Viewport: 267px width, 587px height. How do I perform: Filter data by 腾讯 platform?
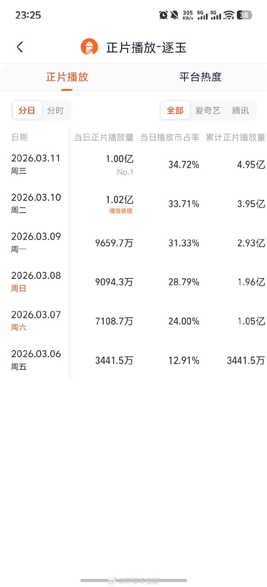(x=240, y=110)
